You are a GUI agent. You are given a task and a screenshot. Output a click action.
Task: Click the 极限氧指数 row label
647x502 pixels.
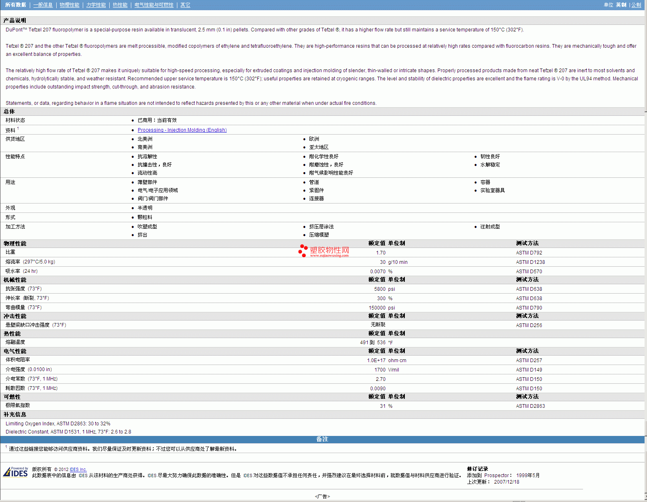[18, 405]
